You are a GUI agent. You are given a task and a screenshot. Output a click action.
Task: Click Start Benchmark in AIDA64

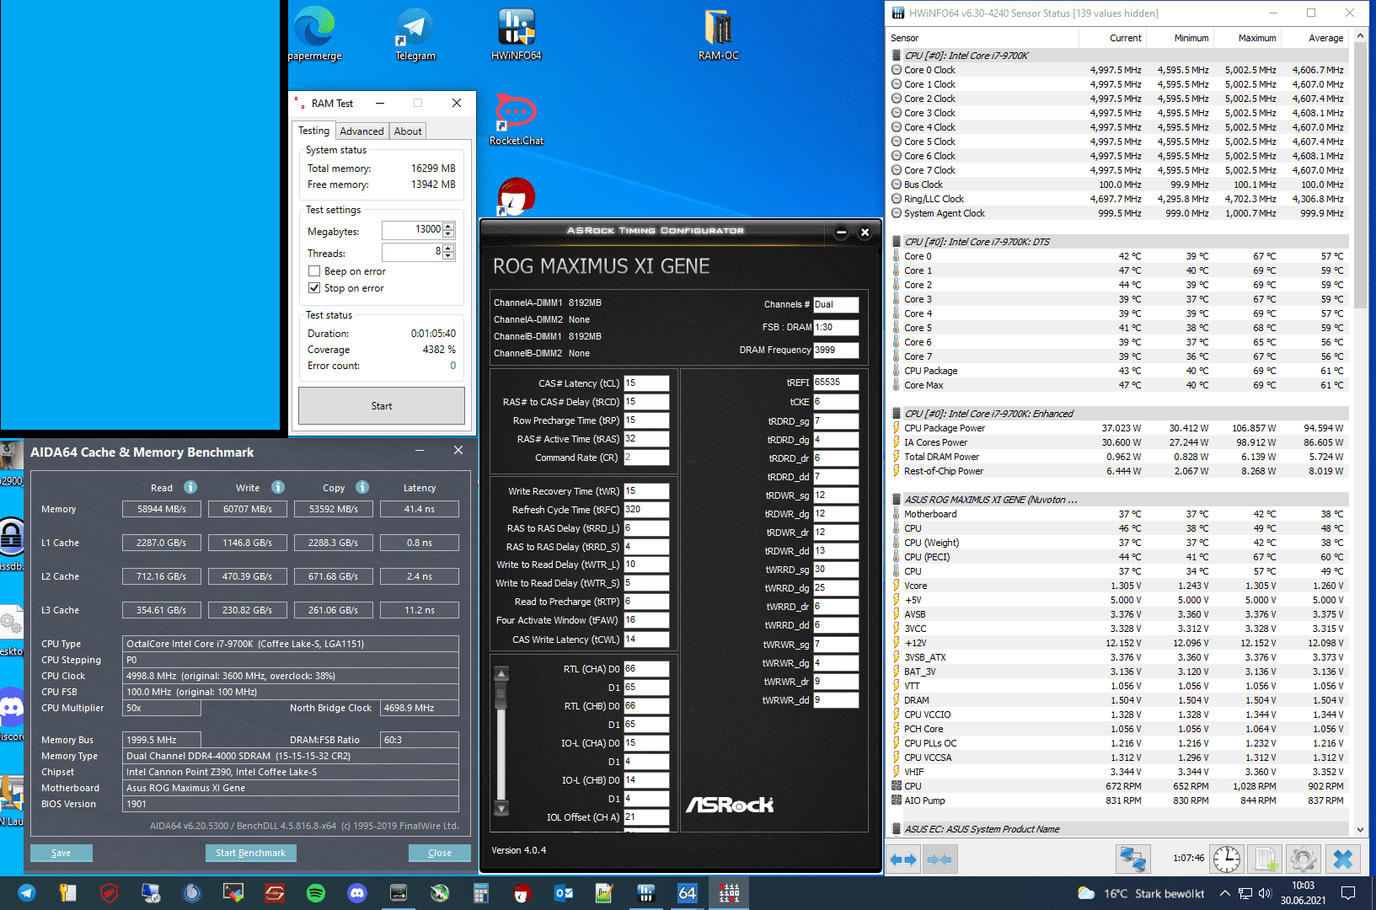[250, 853]
